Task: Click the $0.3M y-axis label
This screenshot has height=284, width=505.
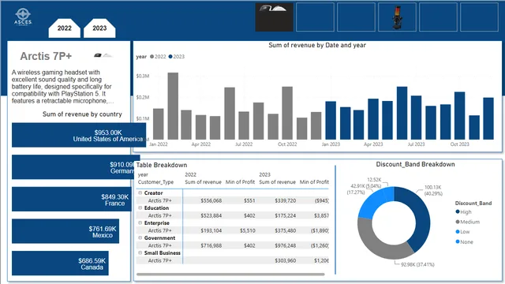Action: tap(143, 76)
